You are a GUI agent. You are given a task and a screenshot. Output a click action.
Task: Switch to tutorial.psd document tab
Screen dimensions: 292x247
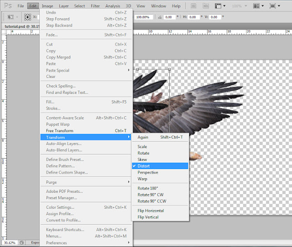pos(21,26)
